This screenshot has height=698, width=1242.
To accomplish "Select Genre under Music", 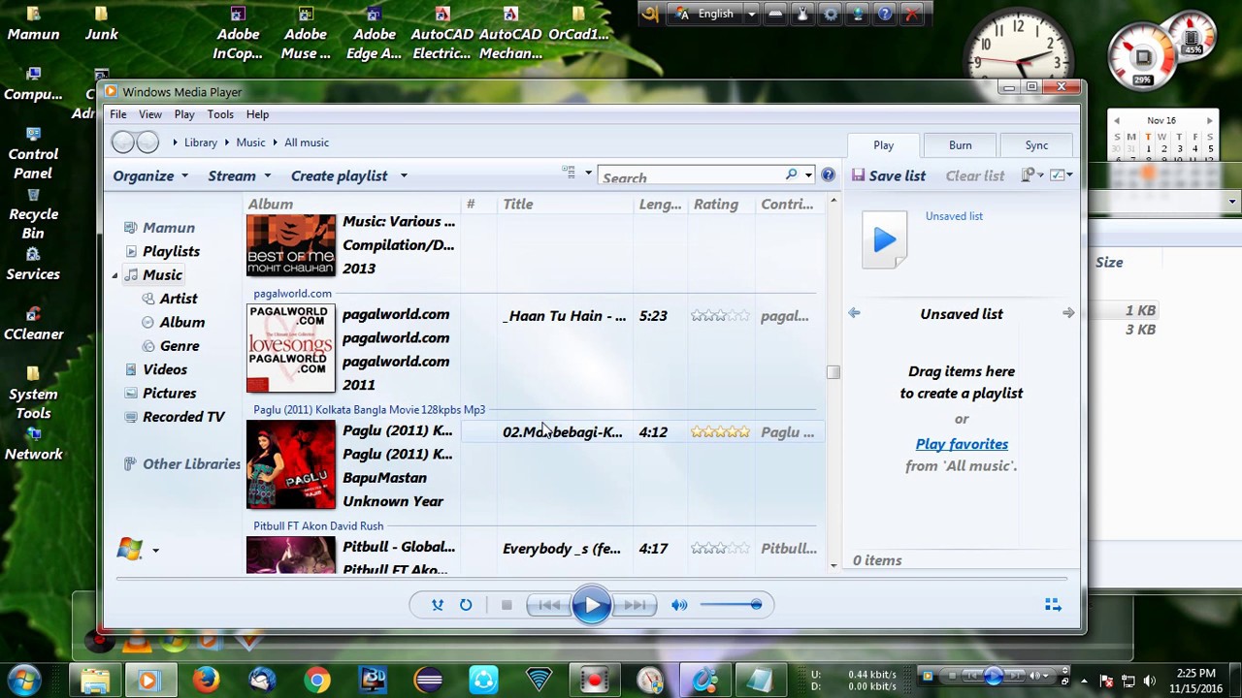I will pyautogui.click(x=180, y=346).
